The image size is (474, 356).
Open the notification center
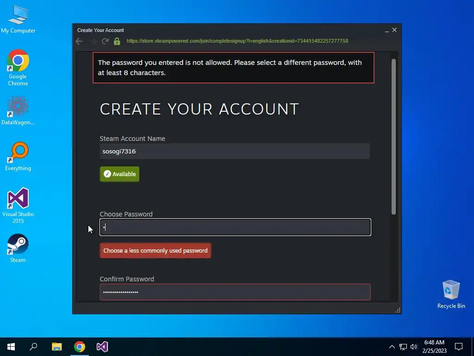(459, 347)
